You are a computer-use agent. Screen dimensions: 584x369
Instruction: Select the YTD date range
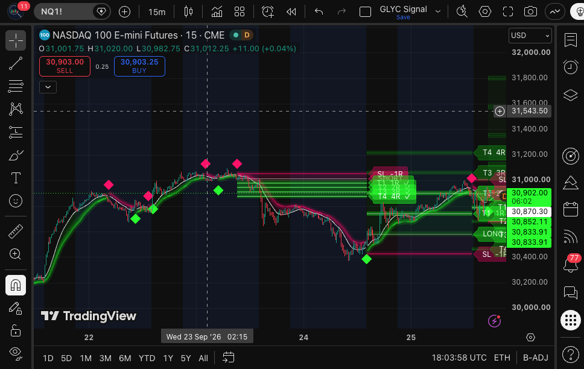(x=147, y=358)
